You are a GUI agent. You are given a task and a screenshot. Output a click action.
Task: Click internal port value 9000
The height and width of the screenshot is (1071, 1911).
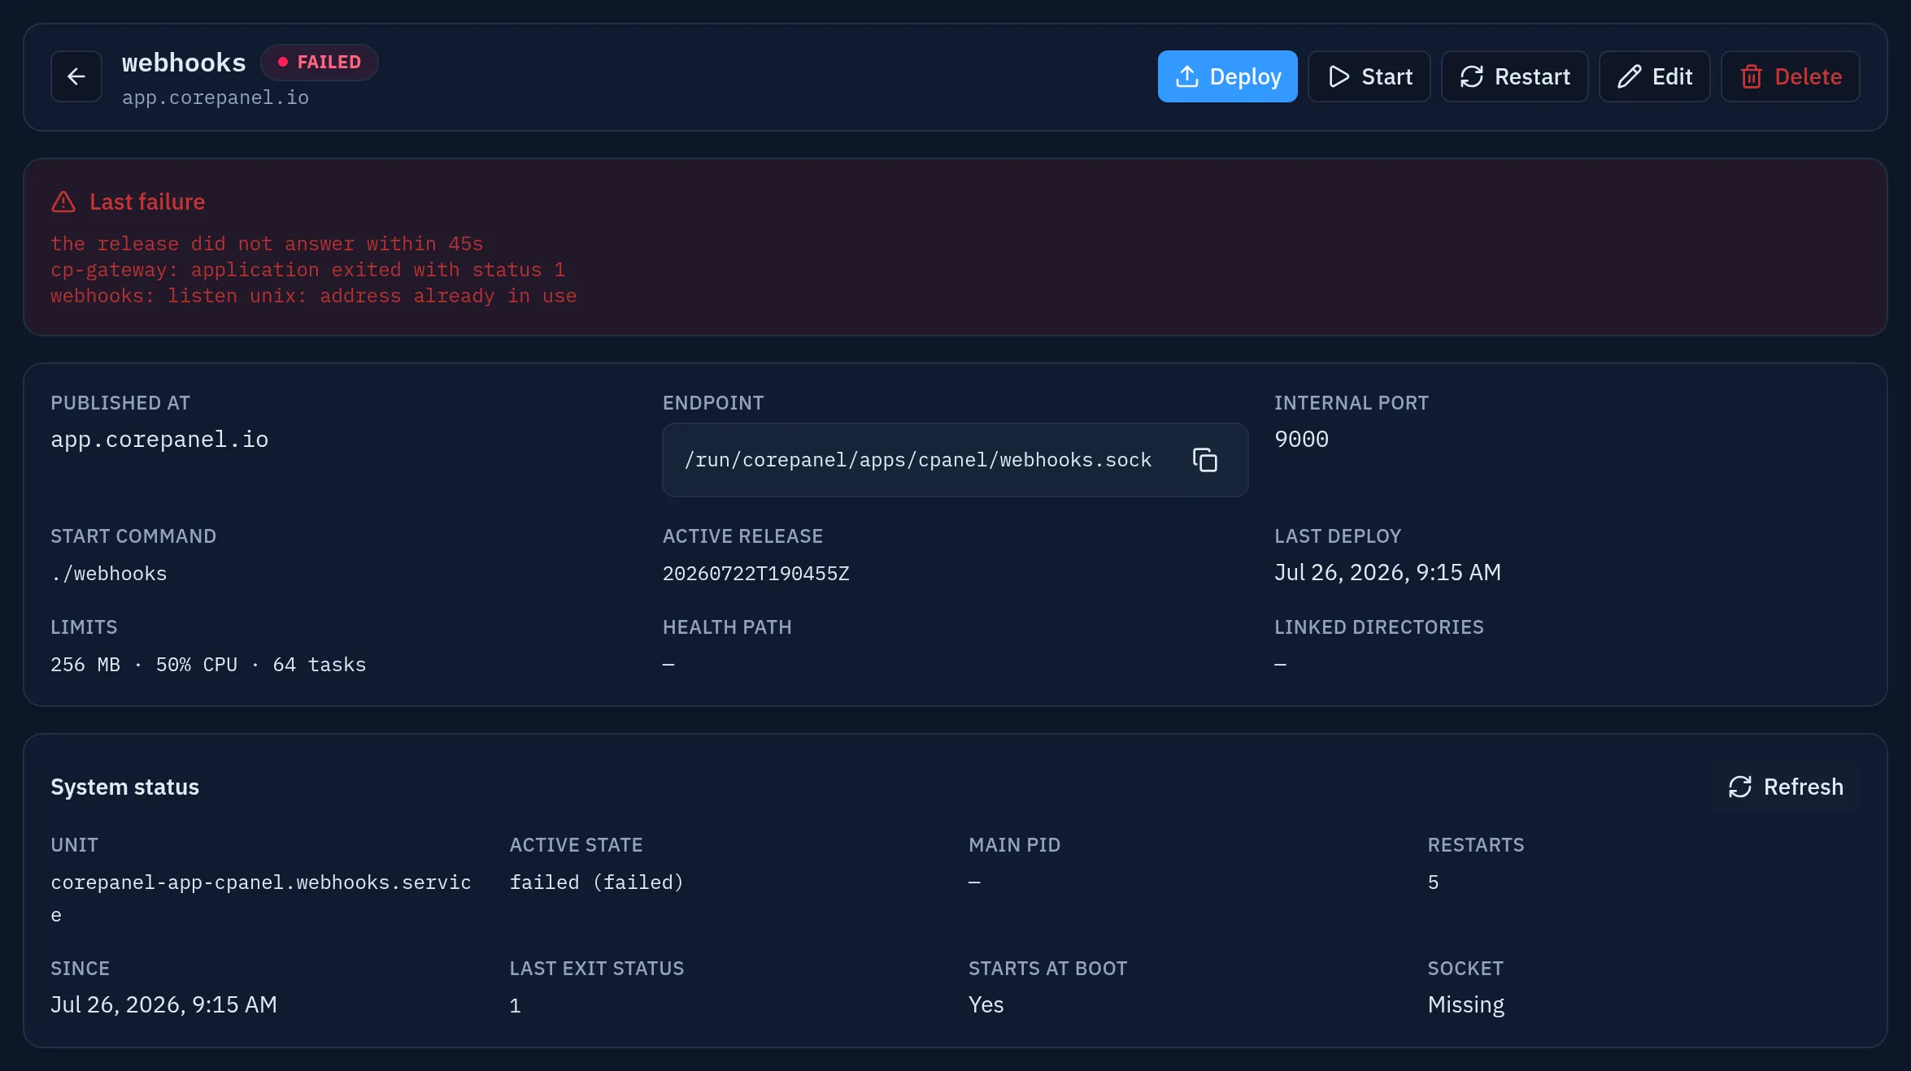(1301, 440)
